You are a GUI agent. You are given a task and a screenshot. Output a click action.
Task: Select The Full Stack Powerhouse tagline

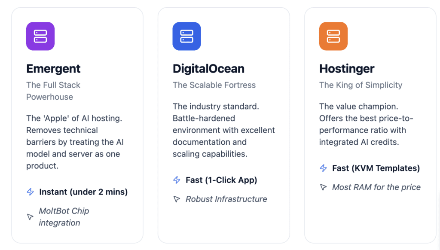(53, 91)
